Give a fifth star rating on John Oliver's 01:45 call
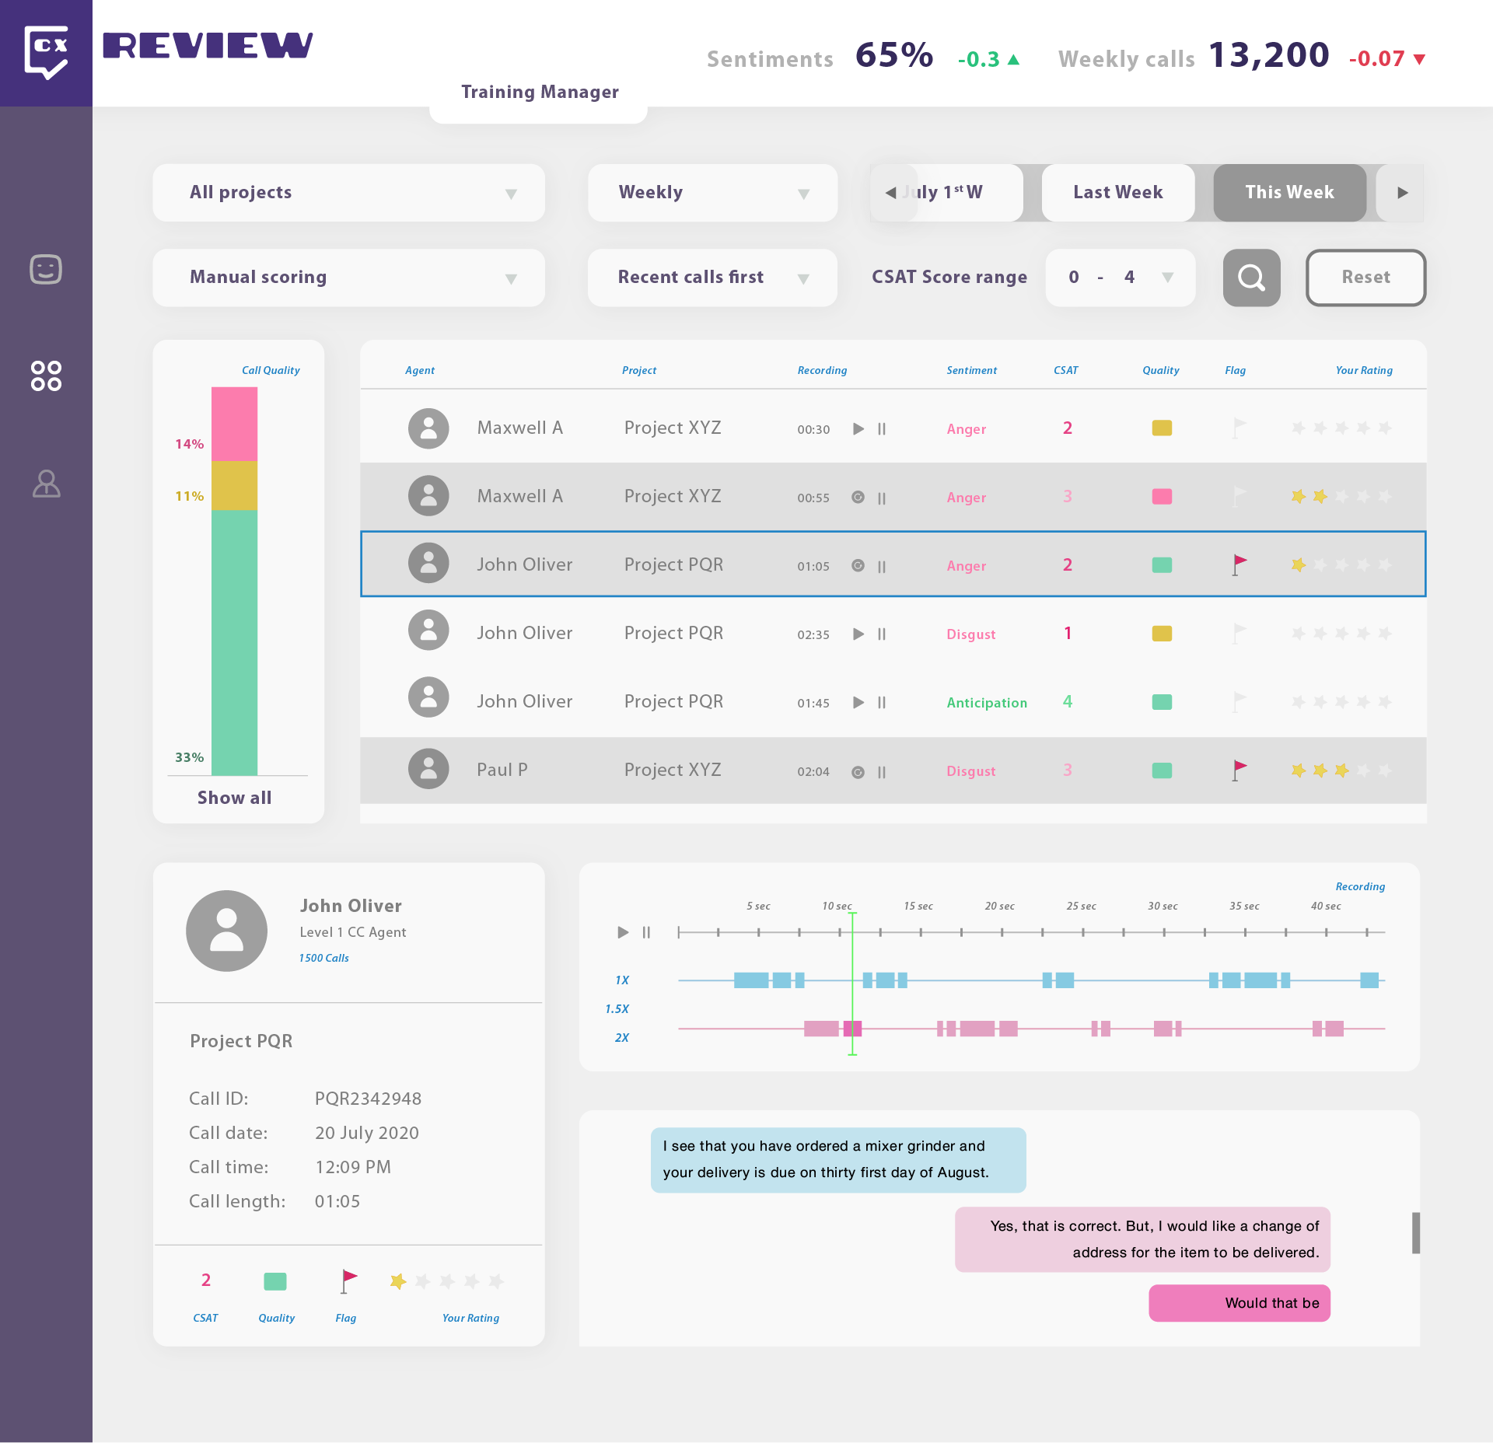This screenshot has height=1443, width=1493. coord(1385,702)
